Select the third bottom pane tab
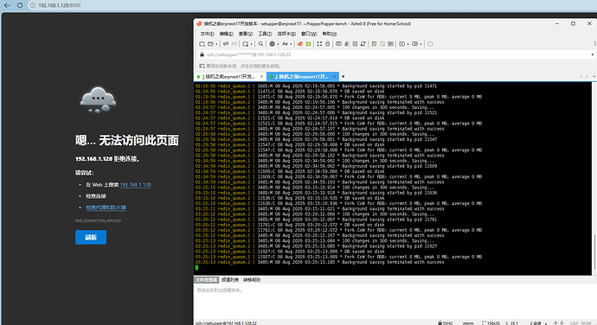597x325 pixels. pos(252,280)
